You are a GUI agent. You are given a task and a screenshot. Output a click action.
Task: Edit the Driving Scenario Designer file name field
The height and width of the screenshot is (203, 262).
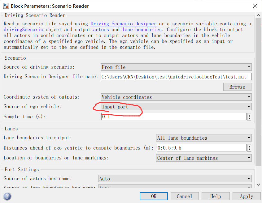[x=176, y=77]
